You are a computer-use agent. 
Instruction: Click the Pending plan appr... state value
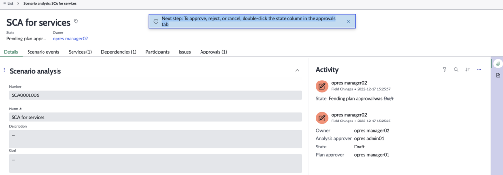coord(26,39)
